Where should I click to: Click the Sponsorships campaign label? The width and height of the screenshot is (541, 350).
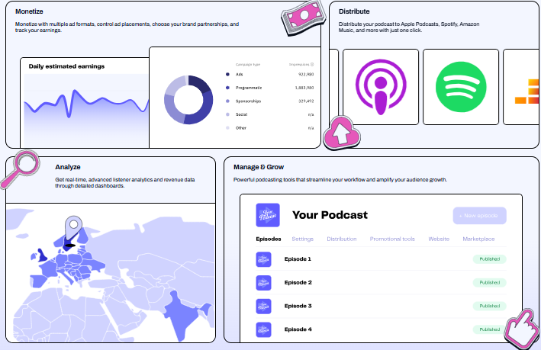tap(249, 101)
